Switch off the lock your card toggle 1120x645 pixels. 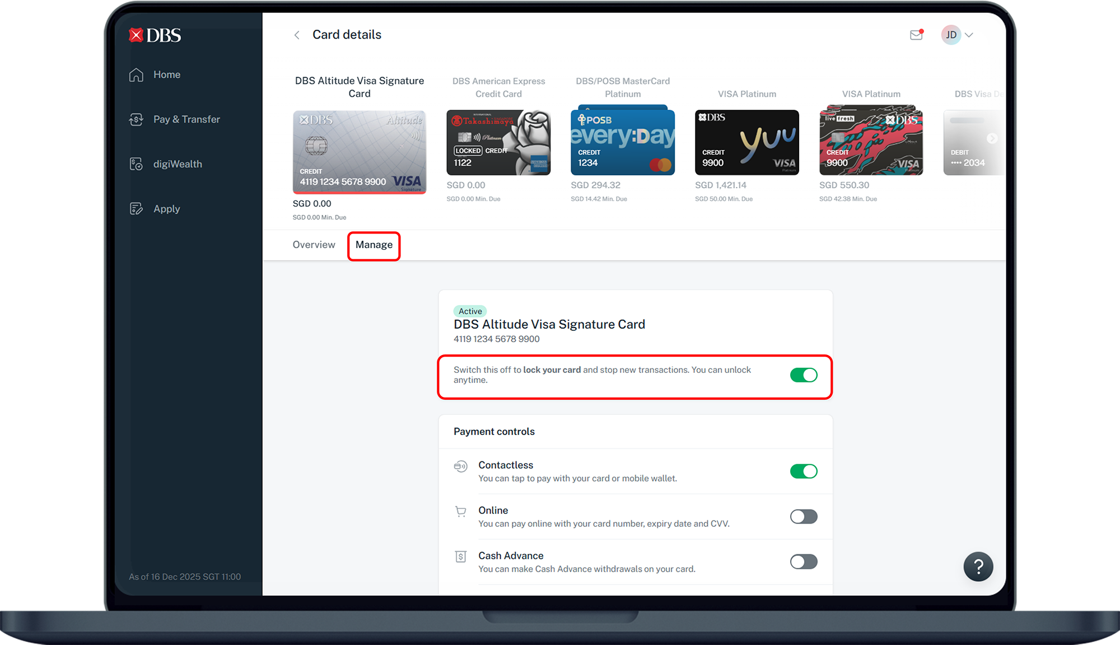coord(804,375)
